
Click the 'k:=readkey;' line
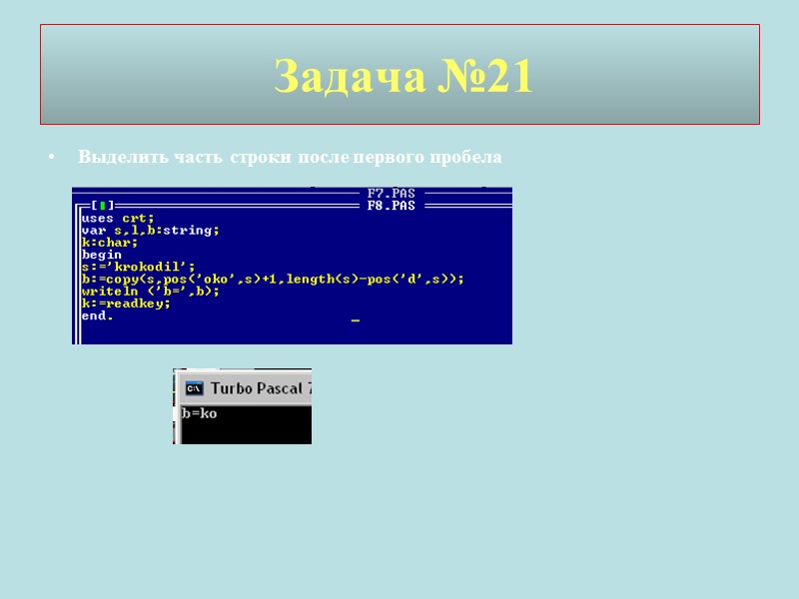click(x=126, y=303)
